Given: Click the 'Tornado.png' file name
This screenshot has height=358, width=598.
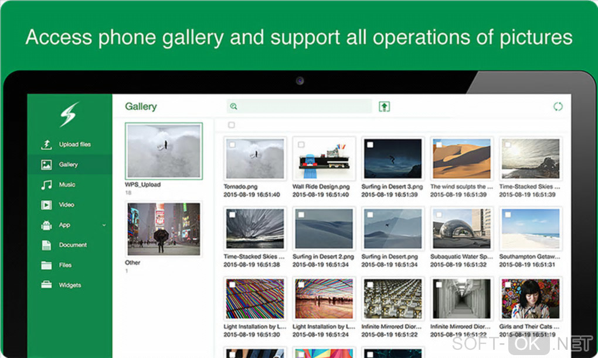Looking at the screenshot, I should click(240, 187).
